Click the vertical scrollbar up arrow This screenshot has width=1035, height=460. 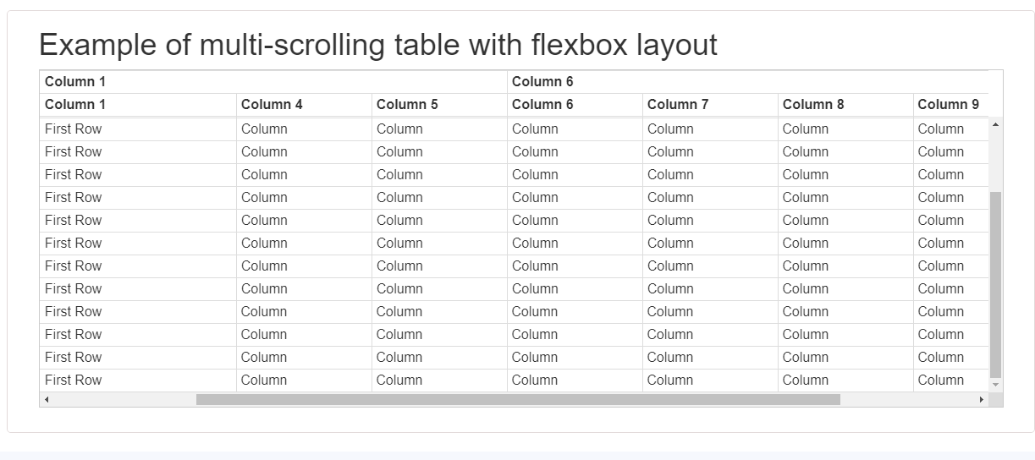pyautogui.click(x=995, y=125)
